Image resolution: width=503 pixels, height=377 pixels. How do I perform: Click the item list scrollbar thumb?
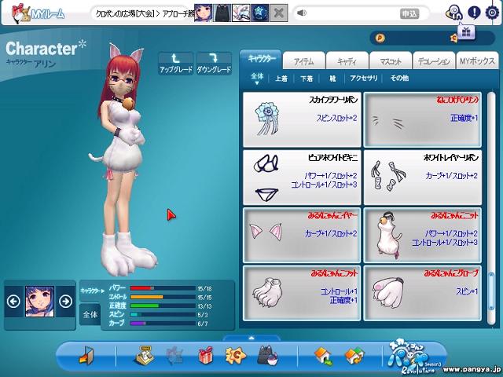[x=491, y=291]
